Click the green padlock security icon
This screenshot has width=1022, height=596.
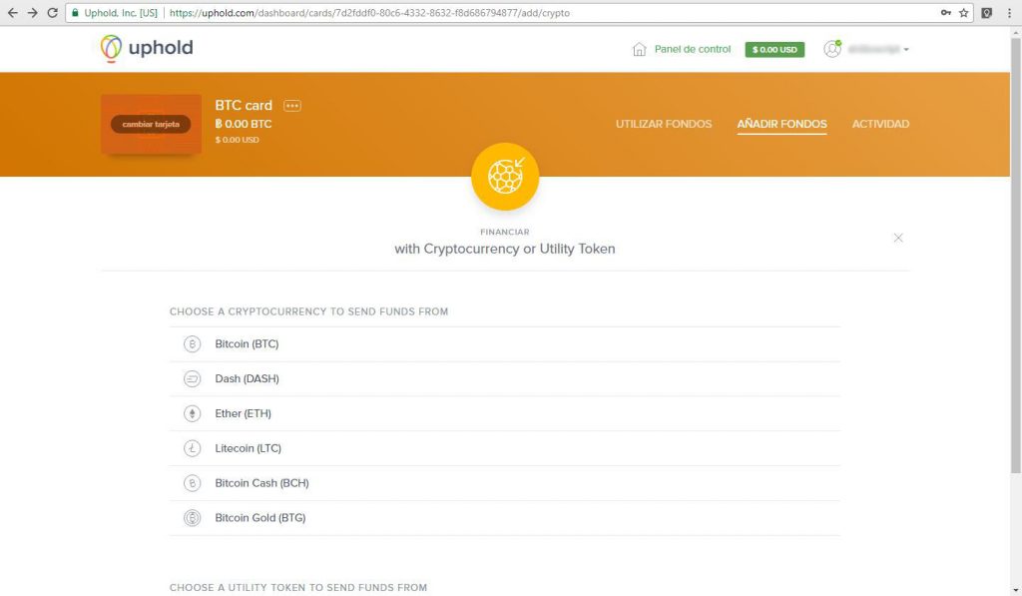[76, 12]
